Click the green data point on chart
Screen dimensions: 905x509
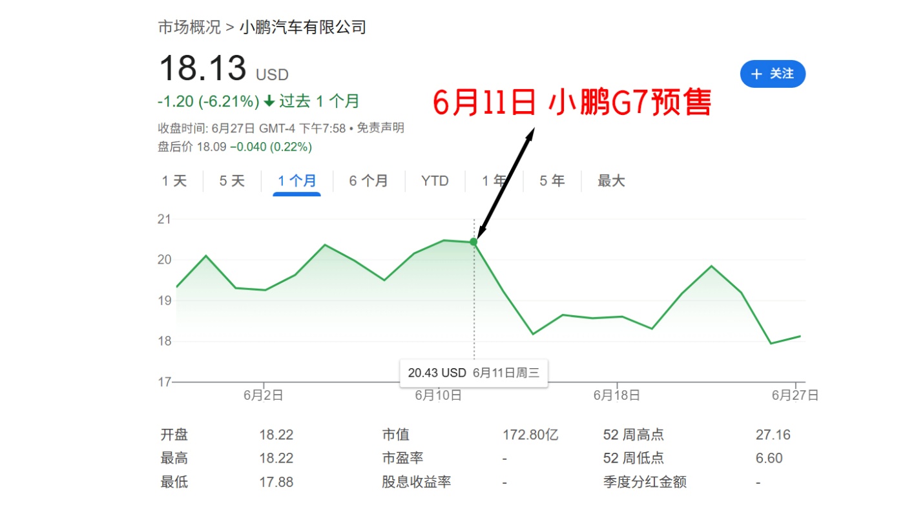pyautogui.click(x=473, y=242)
